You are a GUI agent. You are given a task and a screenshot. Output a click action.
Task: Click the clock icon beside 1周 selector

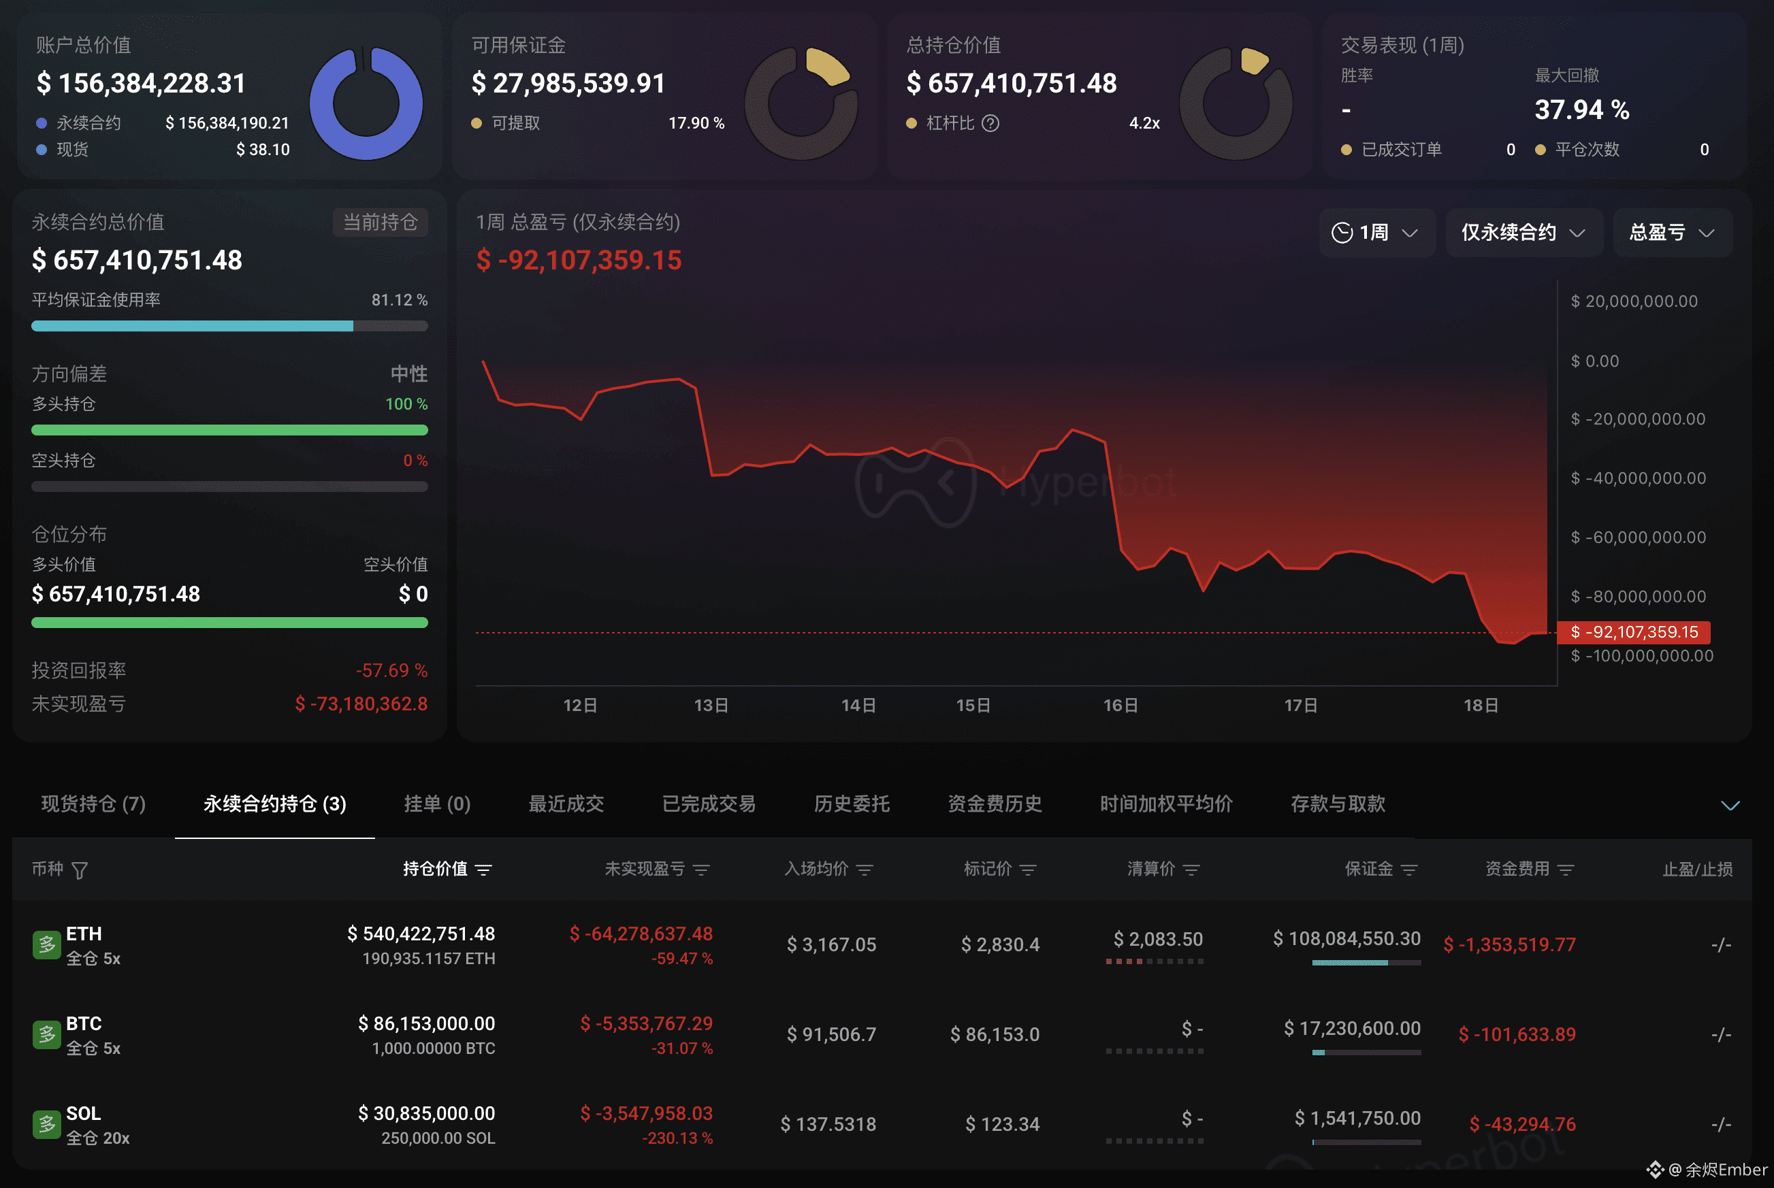(1342, 233)
